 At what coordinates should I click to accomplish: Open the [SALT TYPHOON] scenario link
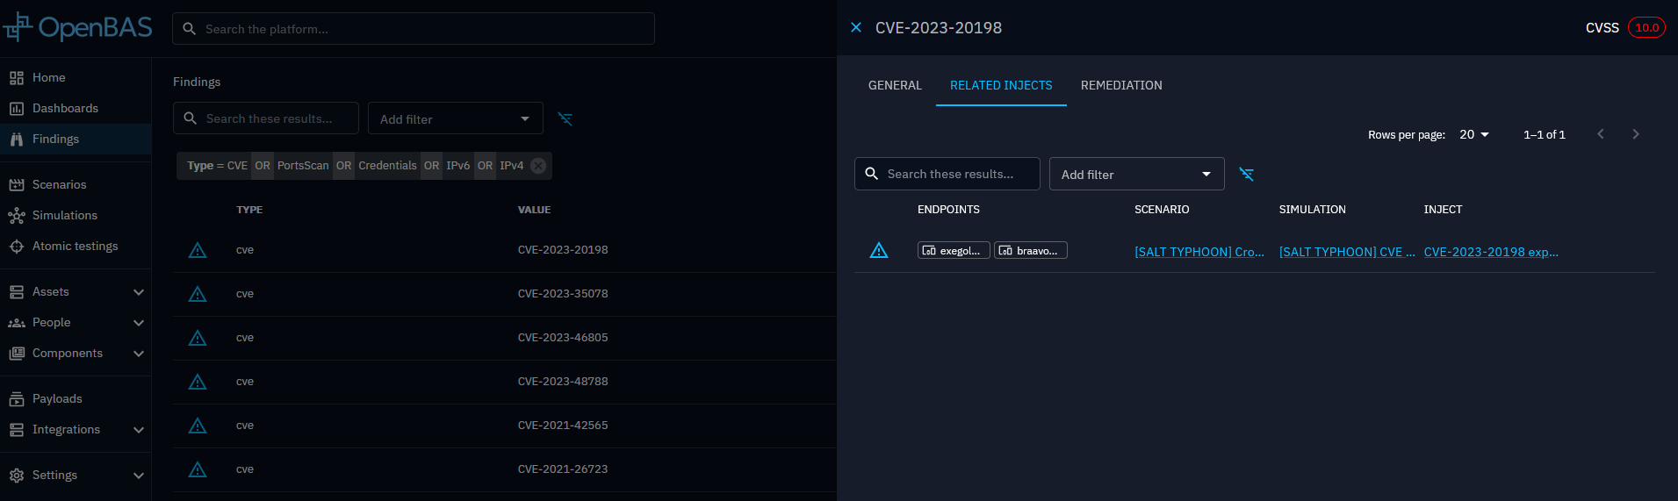point(1199,252)
